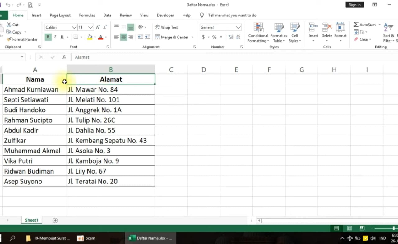398x244 pixels.
Task: Switch to Page Layout view in status bar
Action: pos(349,228)
